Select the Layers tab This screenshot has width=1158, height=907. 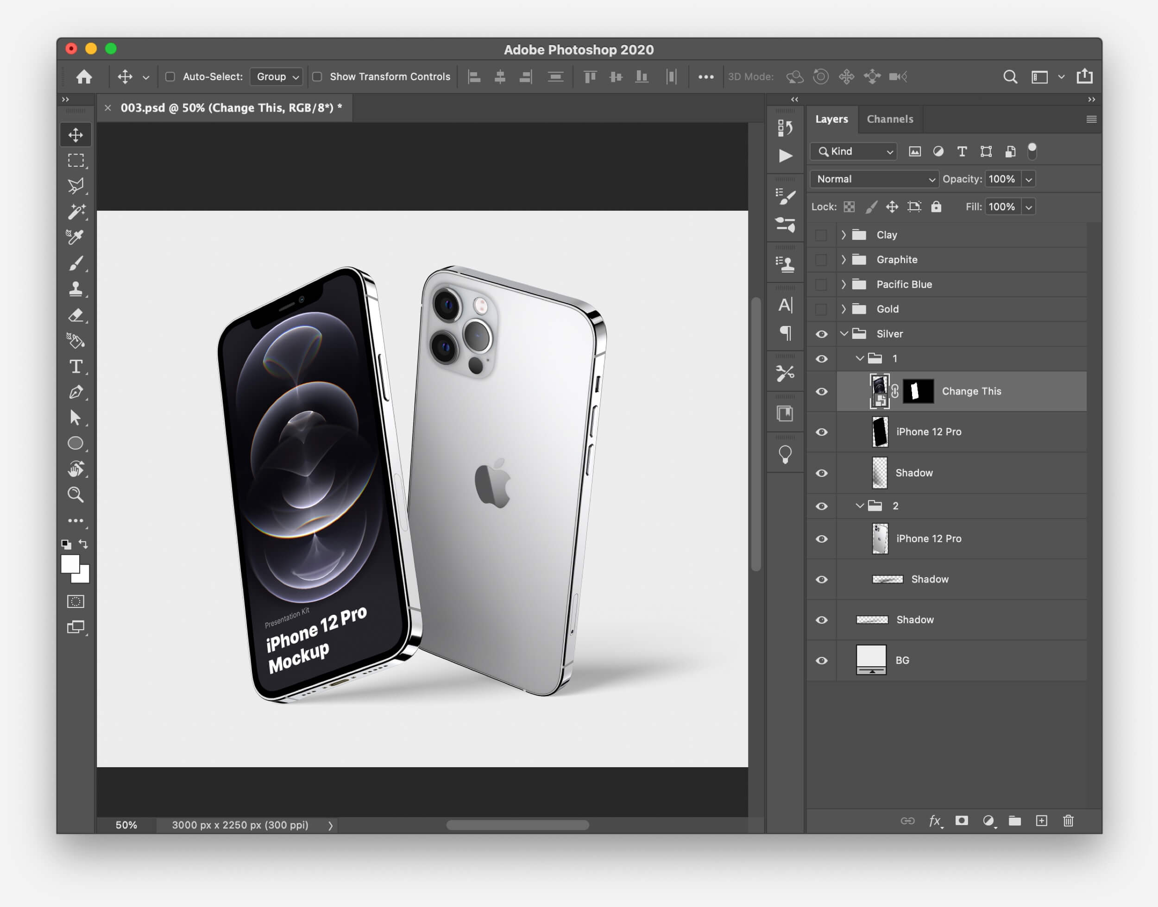(x=831, y=119)
